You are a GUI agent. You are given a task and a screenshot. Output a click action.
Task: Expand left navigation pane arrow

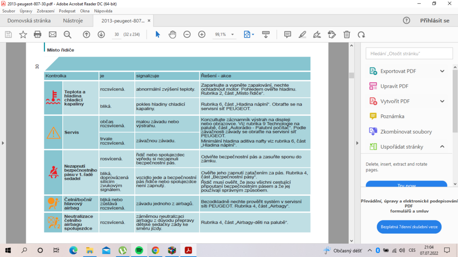click(x=3, y=143)
